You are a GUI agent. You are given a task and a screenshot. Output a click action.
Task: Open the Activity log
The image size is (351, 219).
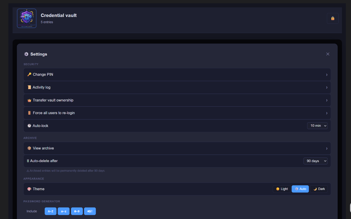click(x=177, y=87)
